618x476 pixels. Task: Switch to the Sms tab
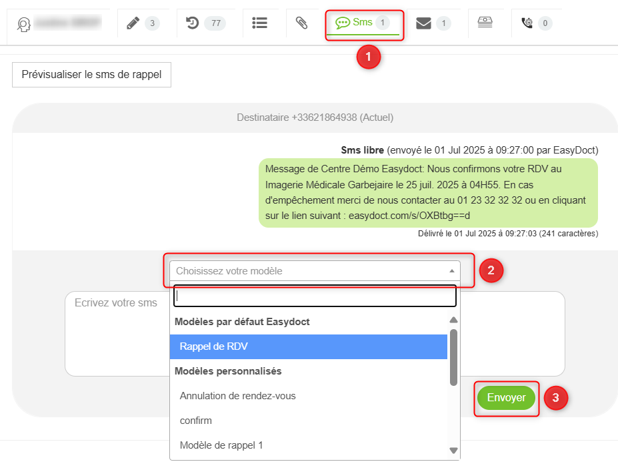point(363,23)
